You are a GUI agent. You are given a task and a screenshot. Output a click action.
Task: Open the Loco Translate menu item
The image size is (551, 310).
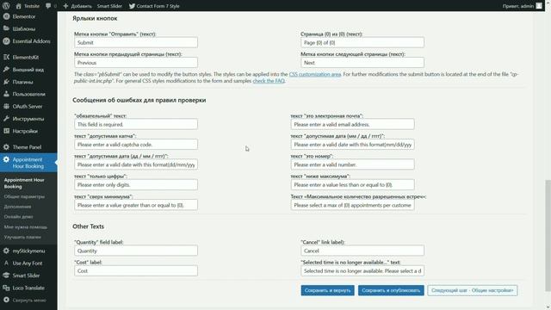tap(28, 288)
